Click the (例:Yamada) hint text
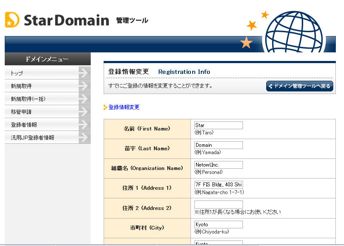The image size is (344, 246). [x=208, y=152]
